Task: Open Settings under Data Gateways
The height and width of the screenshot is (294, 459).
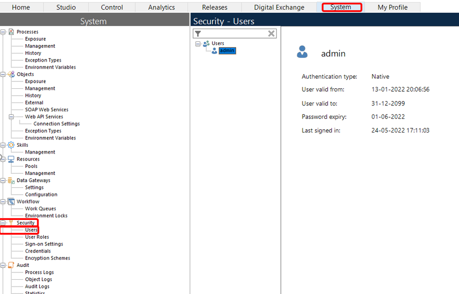Action: tap(34, 187)
